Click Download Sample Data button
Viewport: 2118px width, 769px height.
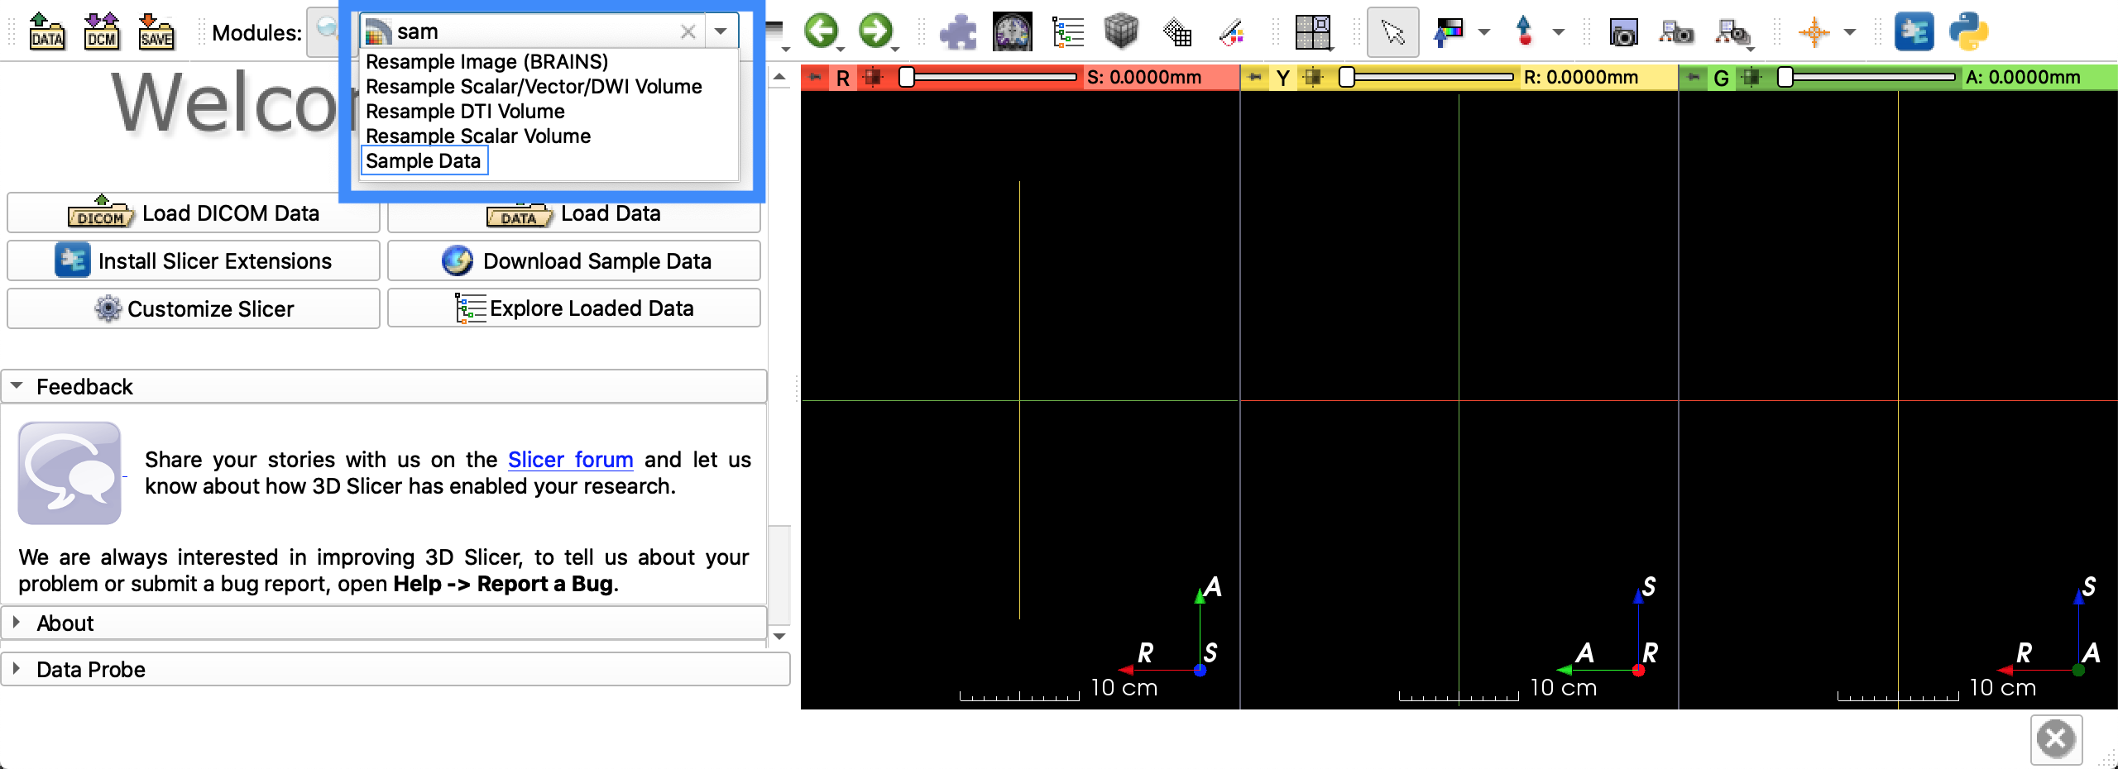click(574, 261)
